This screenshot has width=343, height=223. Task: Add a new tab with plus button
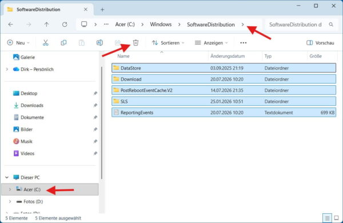coord(102,10)
